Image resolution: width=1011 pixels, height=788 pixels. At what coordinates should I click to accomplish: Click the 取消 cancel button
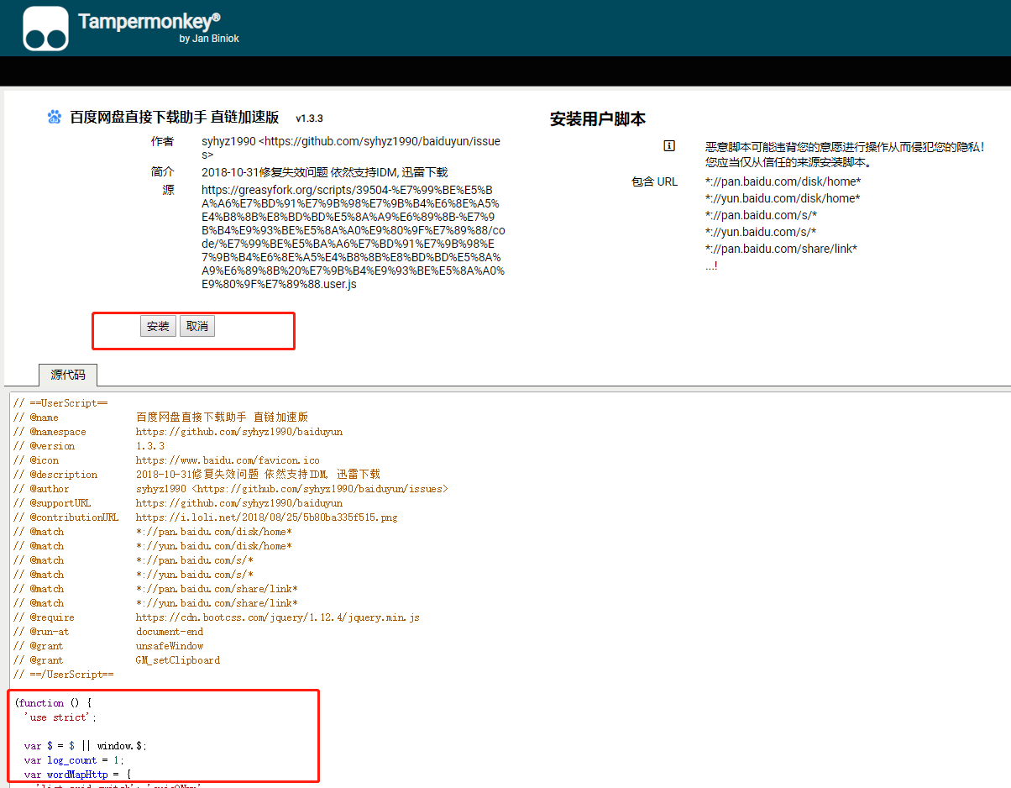click(x=197, y=326)
